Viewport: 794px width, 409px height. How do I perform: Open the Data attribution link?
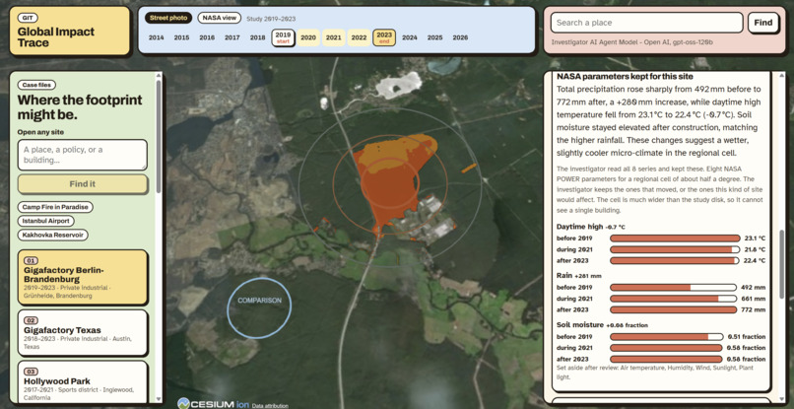[x=270, y=406]
